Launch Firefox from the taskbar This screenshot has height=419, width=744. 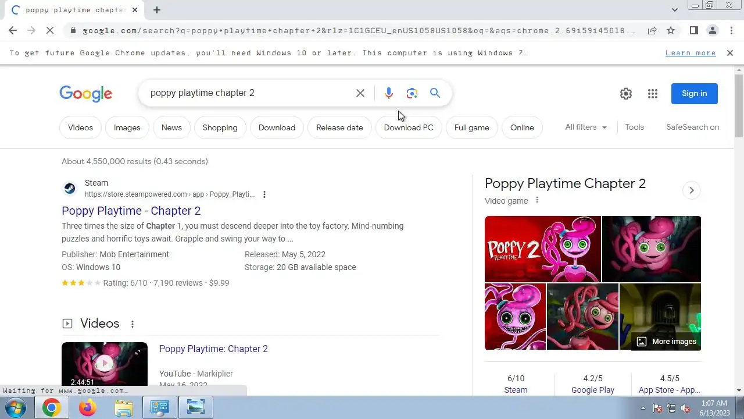coord(88,407)
